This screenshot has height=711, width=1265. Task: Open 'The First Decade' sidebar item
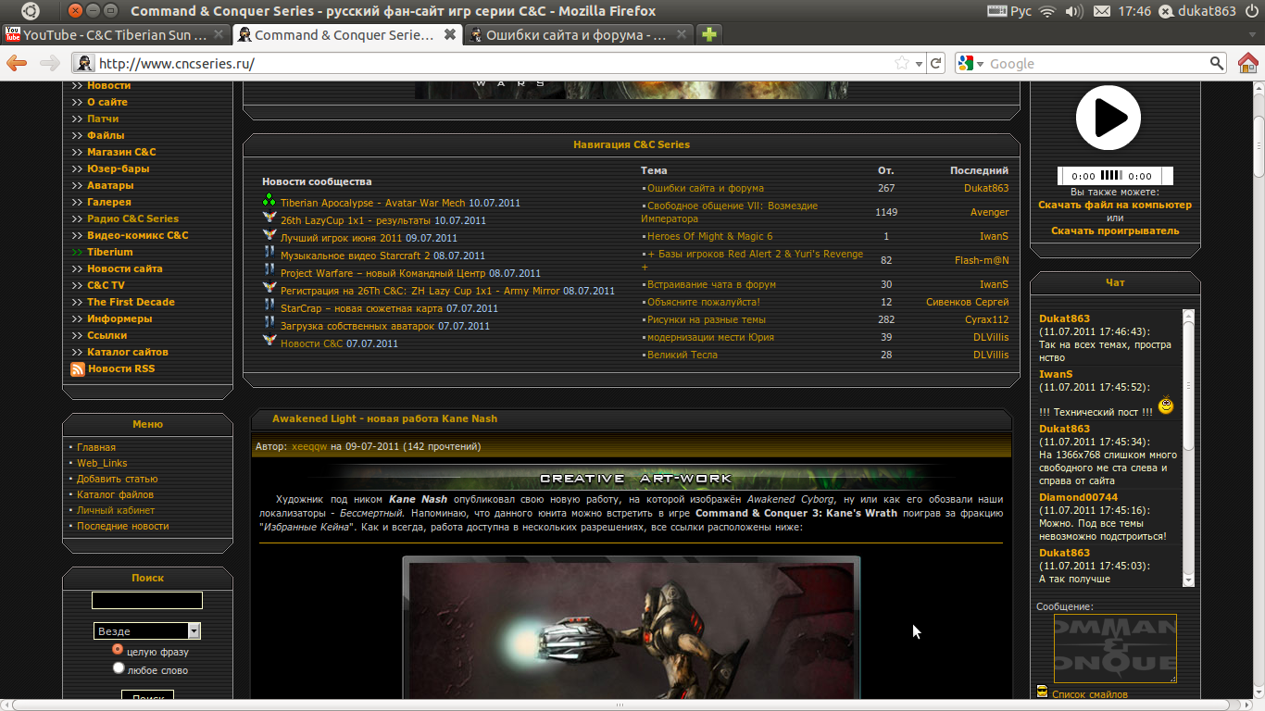131,303
